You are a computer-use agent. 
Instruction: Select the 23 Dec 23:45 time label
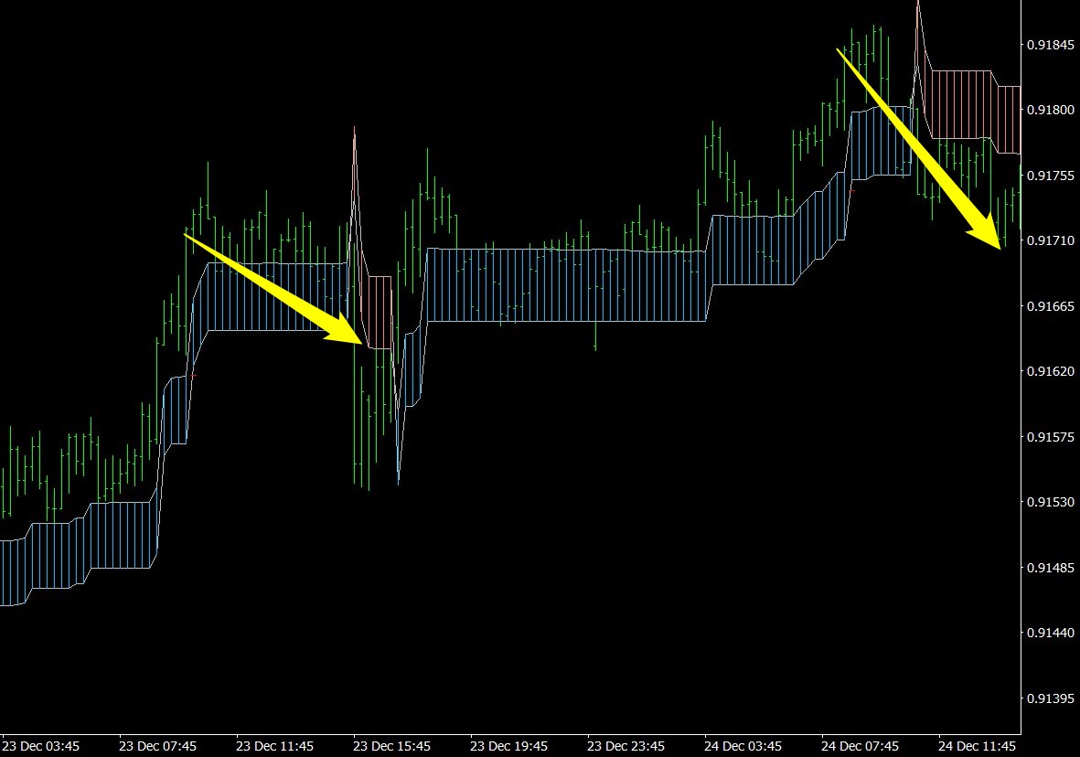(626, 746)
